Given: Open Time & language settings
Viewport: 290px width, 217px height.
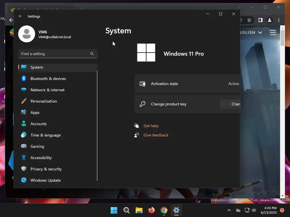Looking at the screenshot, I should point(58,135).
